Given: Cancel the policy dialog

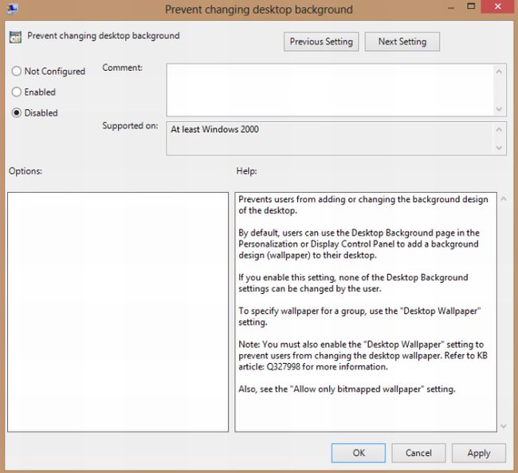Looking at the screenshot, I should coord(418,453).
